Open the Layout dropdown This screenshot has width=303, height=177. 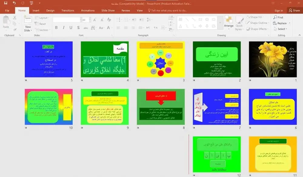point(42,18)
